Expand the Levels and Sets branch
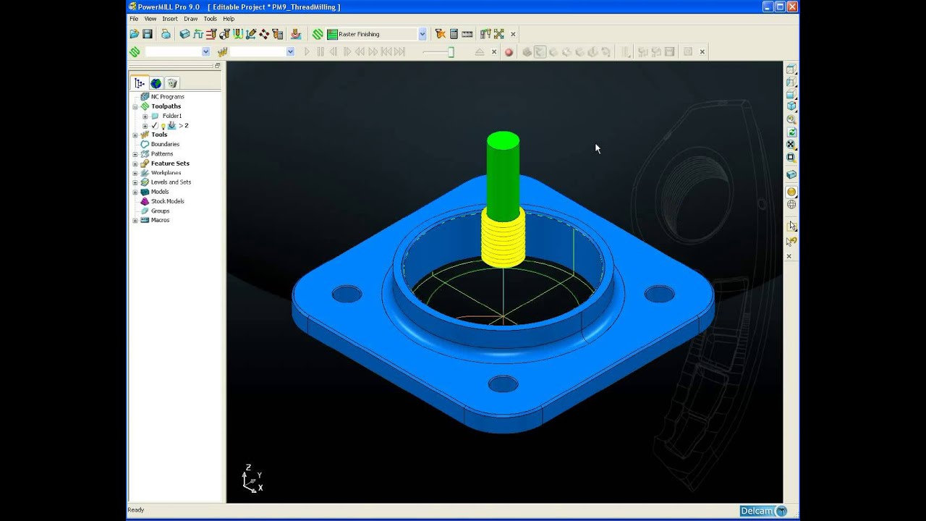Viewport: 926px width, 521px height. coord(135,182)
